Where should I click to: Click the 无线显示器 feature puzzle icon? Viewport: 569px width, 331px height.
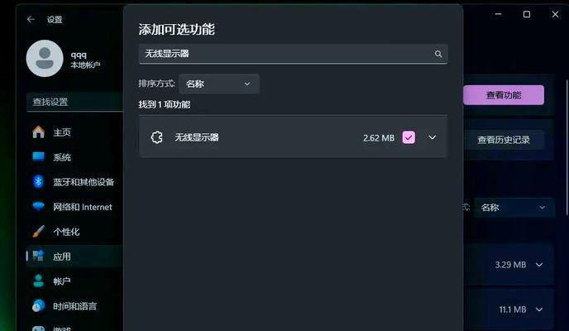157,137
